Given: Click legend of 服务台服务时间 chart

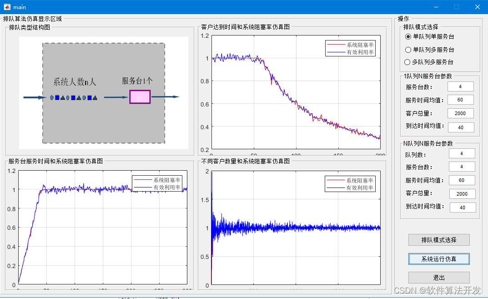Looking at the screenshot, I should 157,183.
